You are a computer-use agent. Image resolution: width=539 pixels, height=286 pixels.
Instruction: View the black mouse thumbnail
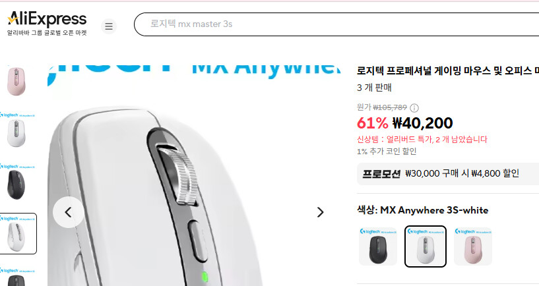pyautogui.click(x=16, y=182)
